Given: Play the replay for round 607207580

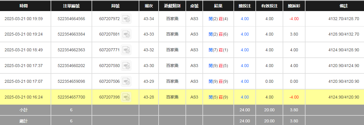Looking at the screenshot, I should (x=126, y=66).
